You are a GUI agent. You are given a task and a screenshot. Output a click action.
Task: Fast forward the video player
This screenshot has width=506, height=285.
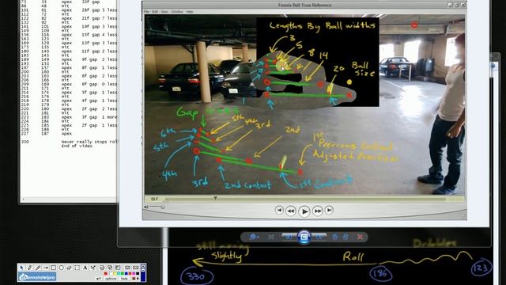pyautogui.click(x=318, y=211)
